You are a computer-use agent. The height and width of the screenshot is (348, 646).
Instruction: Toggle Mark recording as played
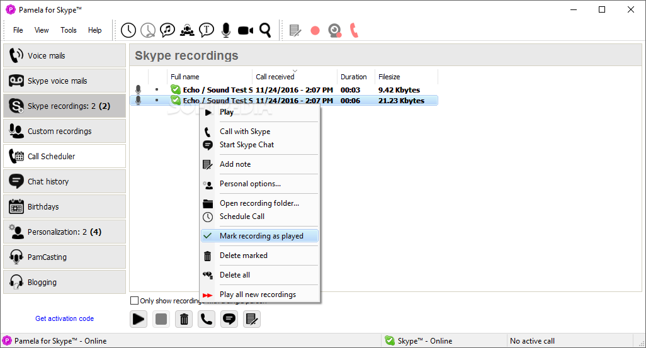pos(259,235)
